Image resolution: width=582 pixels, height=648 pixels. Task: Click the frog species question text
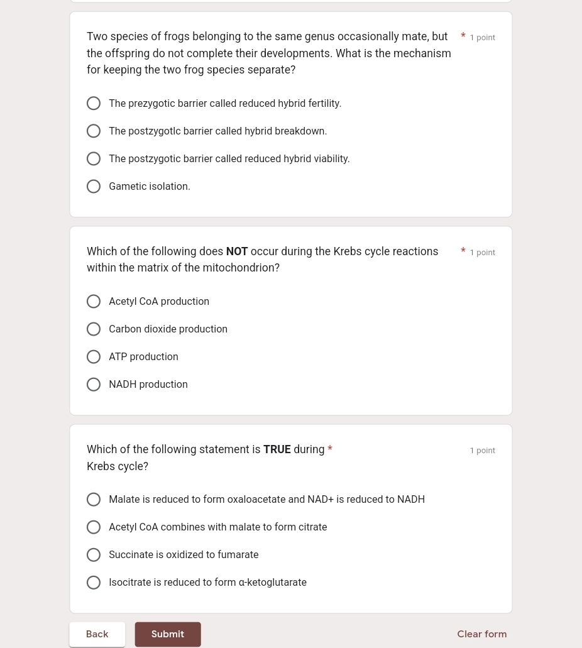(x=268, y=53)
